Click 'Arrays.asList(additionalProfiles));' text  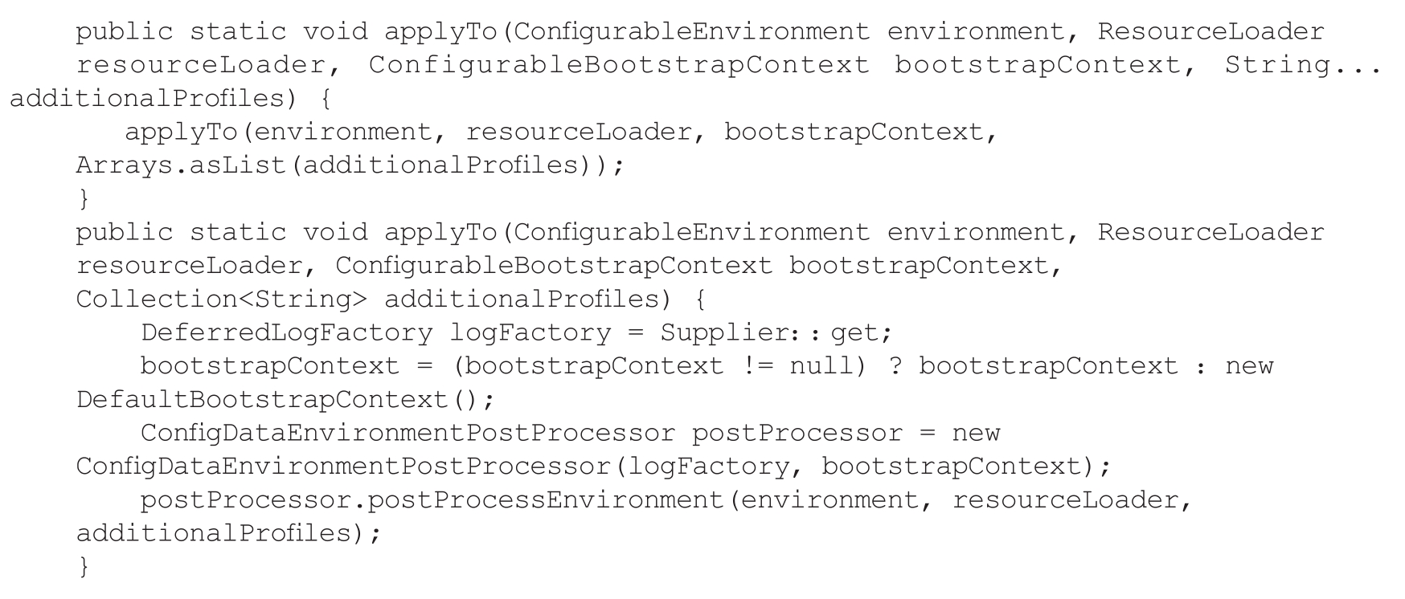pyautogui.click(x=350, y=165)
